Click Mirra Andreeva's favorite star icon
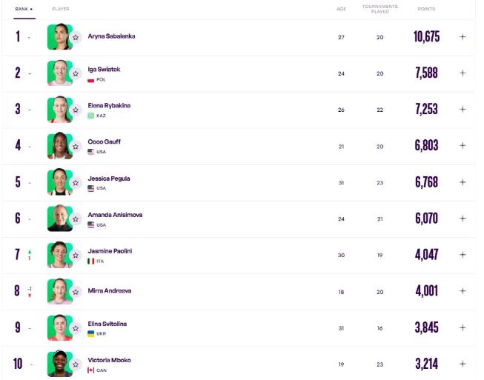 click(x=75, y=291)
